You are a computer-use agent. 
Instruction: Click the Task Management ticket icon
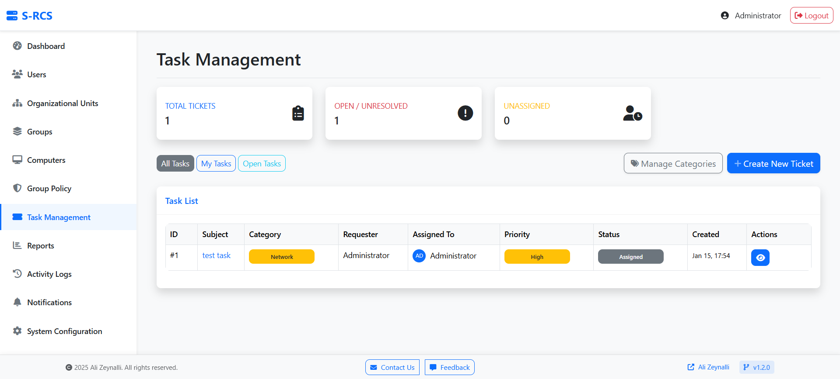pos(17,217)
